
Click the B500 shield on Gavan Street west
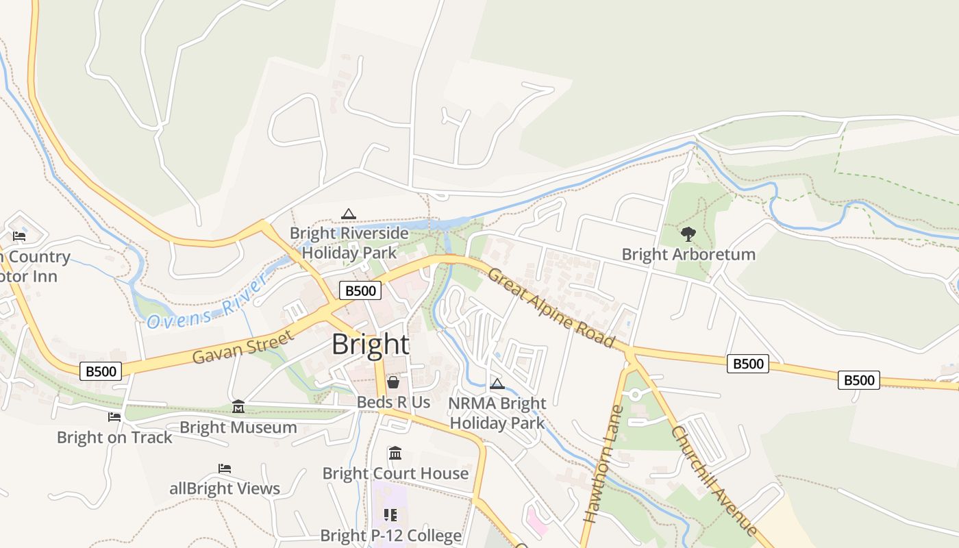coord(101,371)
